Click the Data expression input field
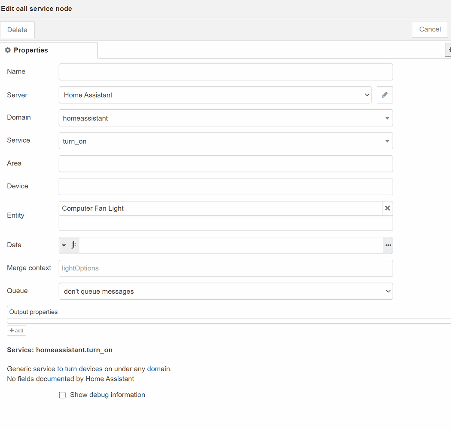The image size is (451, 430). (x=231, y=245)
